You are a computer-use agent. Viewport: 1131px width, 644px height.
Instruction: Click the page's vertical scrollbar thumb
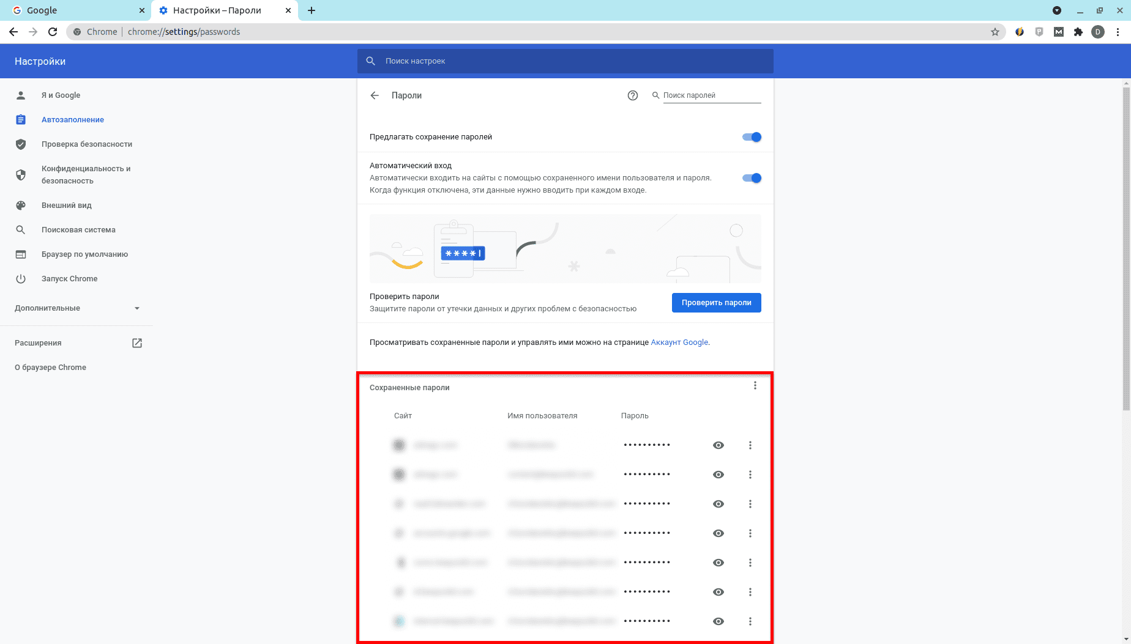tap(1126, 245)
